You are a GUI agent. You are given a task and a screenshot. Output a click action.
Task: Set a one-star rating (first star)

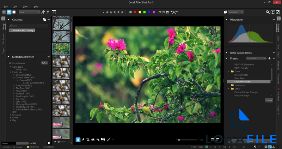(x=107, y=12)
